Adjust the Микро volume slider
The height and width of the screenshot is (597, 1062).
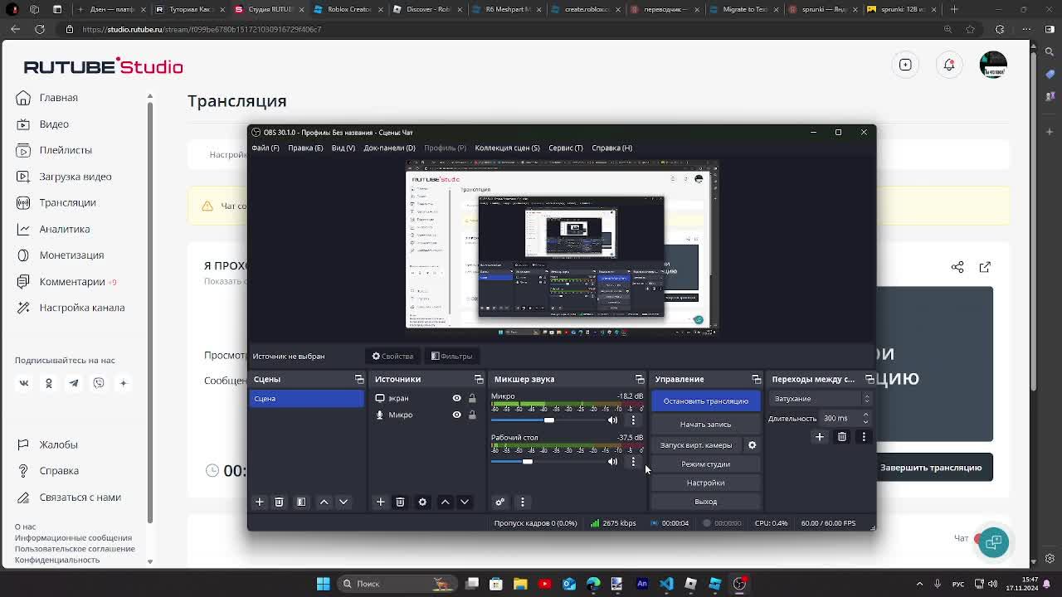[548, 420]
